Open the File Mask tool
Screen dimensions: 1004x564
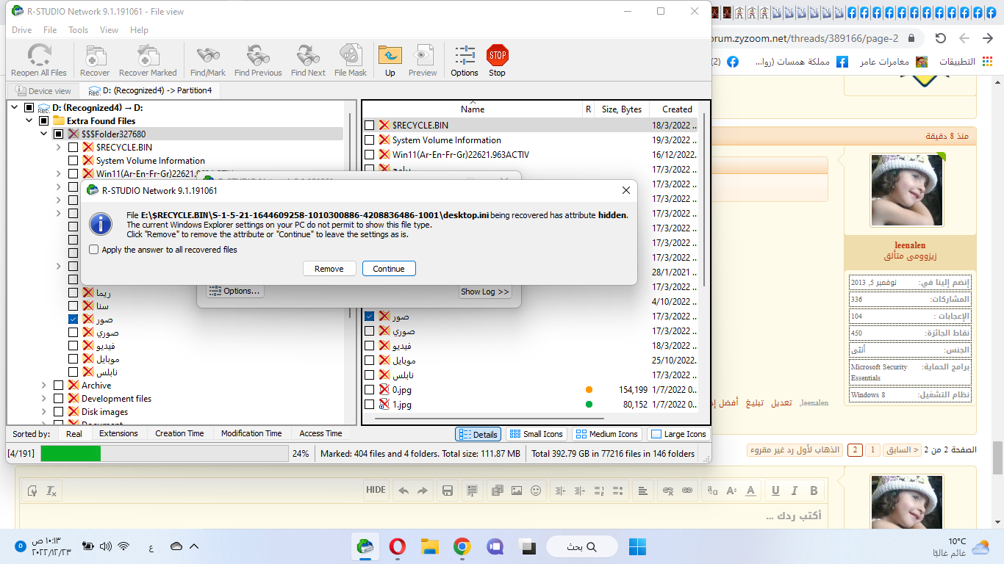click(x=351, y=60)
